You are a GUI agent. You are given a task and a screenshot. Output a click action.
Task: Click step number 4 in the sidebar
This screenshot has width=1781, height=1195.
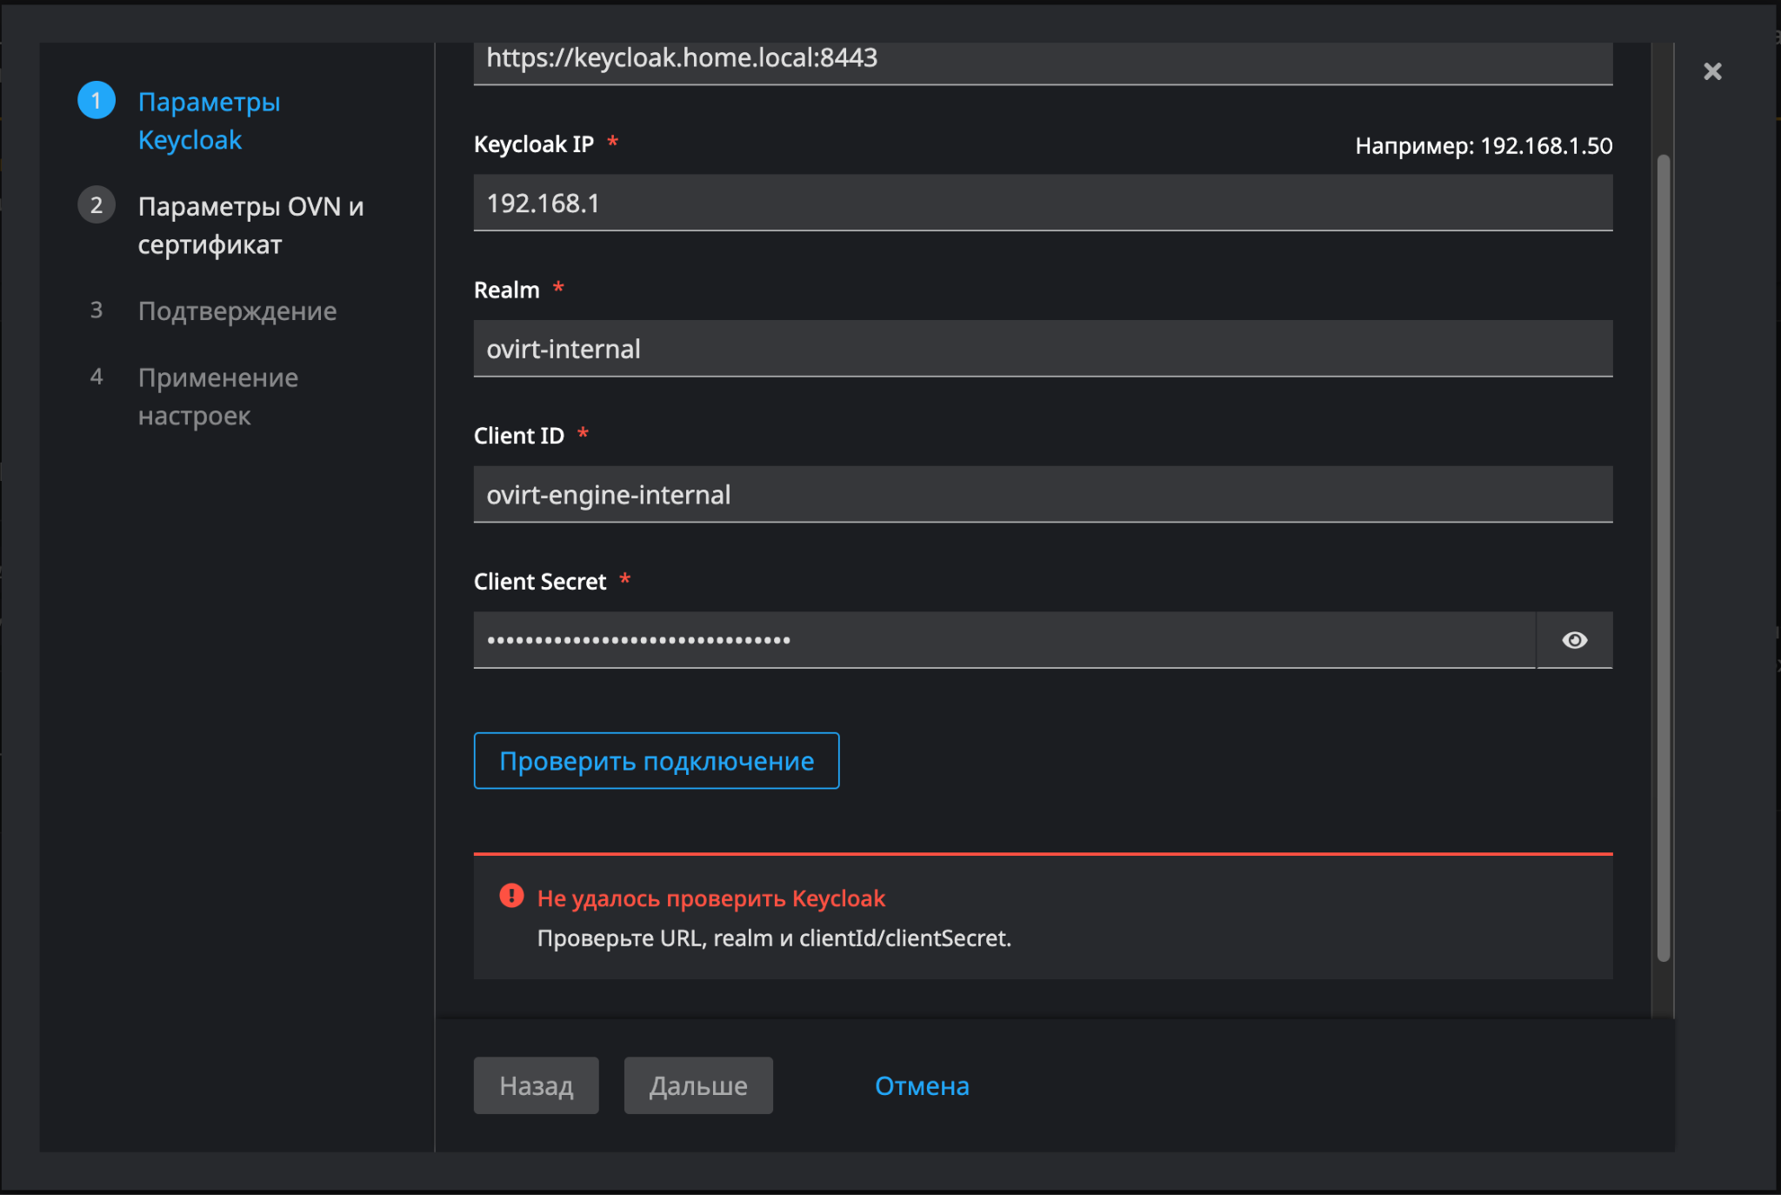[x=97, y=377]
